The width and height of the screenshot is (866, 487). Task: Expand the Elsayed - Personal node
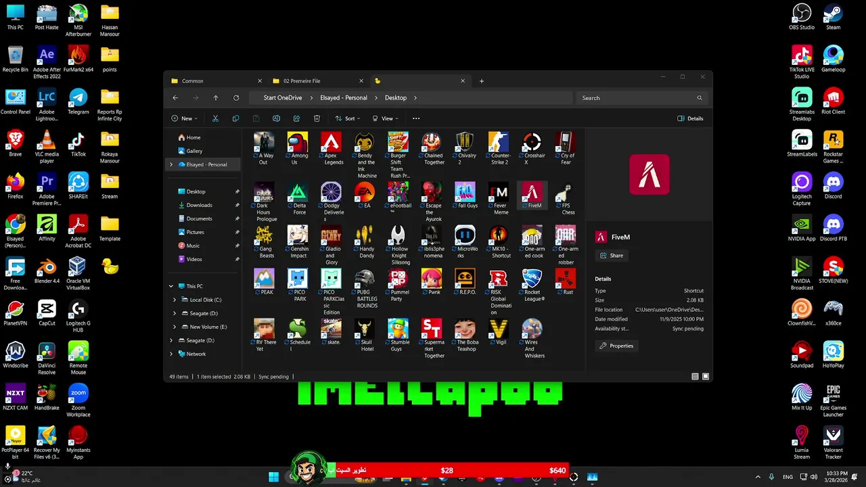pyautogui.click(x=171, y=164)
